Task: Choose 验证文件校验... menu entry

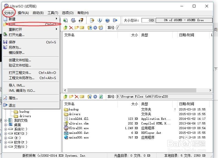Action: click(31, 65)
